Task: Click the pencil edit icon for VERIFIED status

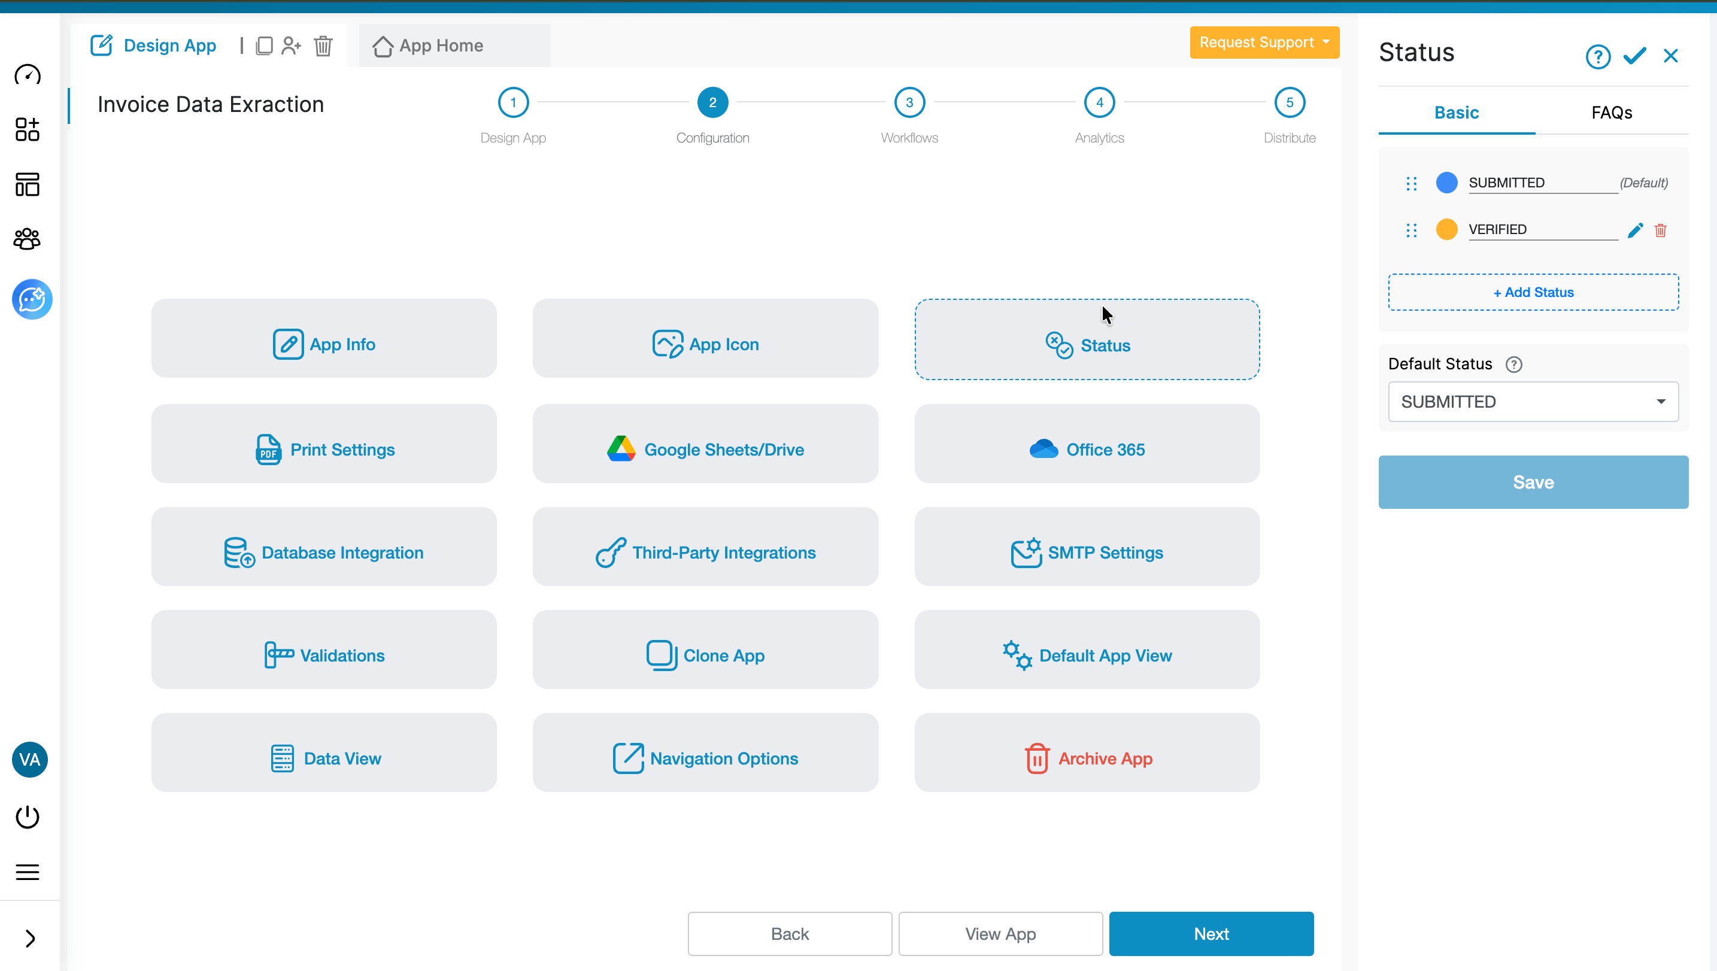Action: 1634,230
